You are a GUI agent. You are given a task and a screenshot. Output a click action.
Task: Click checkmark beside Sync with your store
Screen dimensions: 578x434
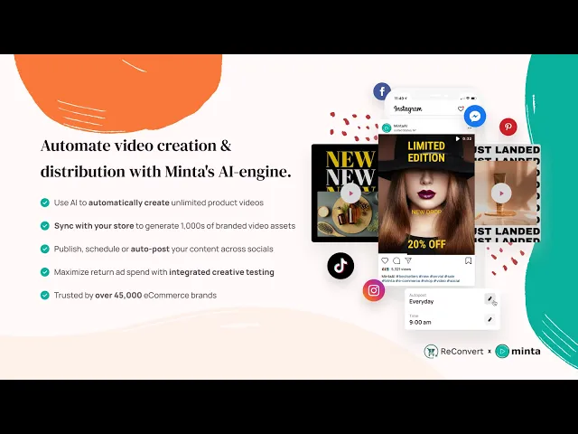click(44, 226)
